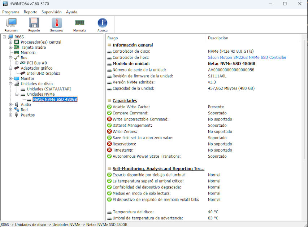Click the Timestamp row label

tap(123, 150)
